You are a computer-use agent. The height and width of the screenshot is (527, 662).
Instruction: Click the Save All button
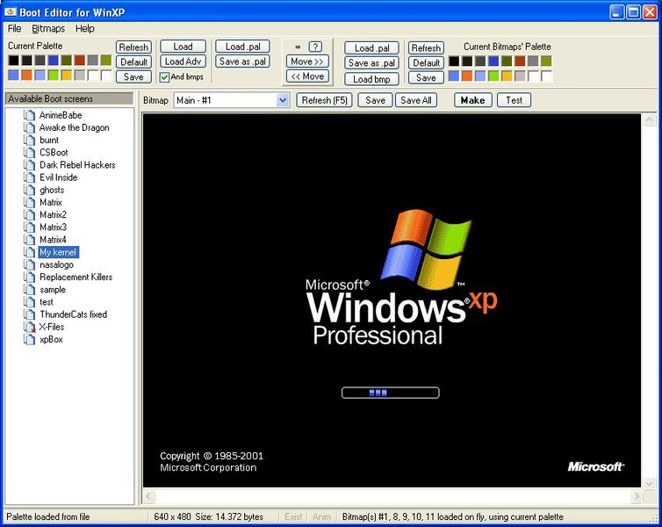(416, 100)
